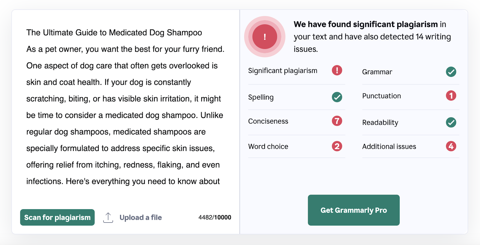Click the green Readability checkmark icon

pos(451,122)
